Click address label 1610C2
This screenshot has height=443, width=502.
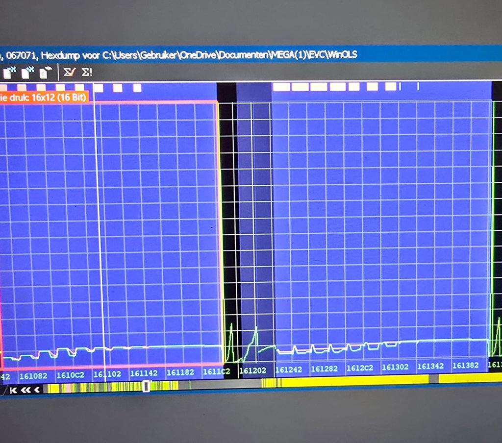pyautogui.click(x=71, y=375)
